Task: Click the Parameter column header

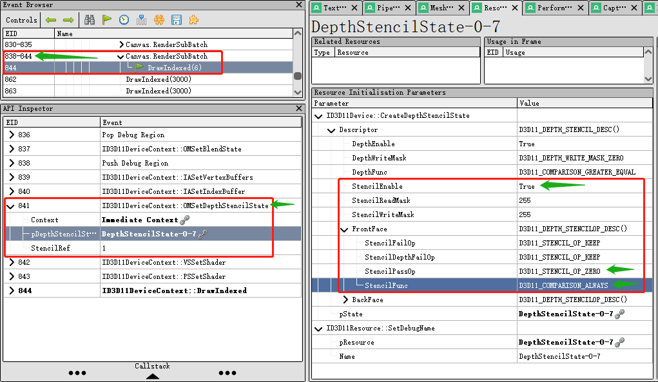Action: coord(414,103)
